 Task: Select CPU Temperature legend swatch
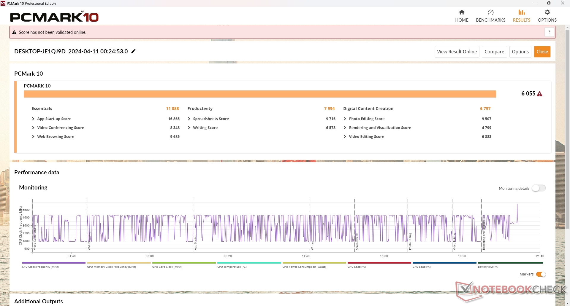249,263
